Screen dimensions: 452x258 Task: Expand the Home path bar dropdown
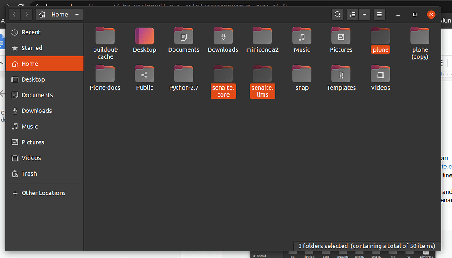pyautogui.click(x=77, y=15)
